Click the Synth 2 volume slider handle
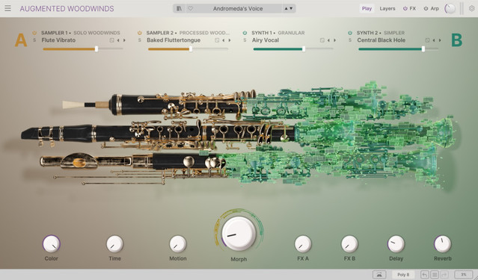 423,49
